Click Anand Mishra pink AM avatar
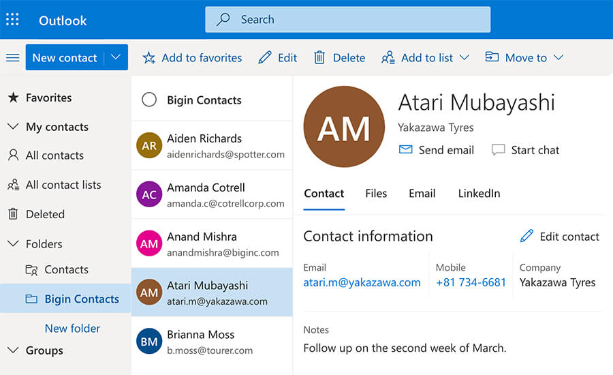This screenshot has width=613, height=375. (149, 243)
